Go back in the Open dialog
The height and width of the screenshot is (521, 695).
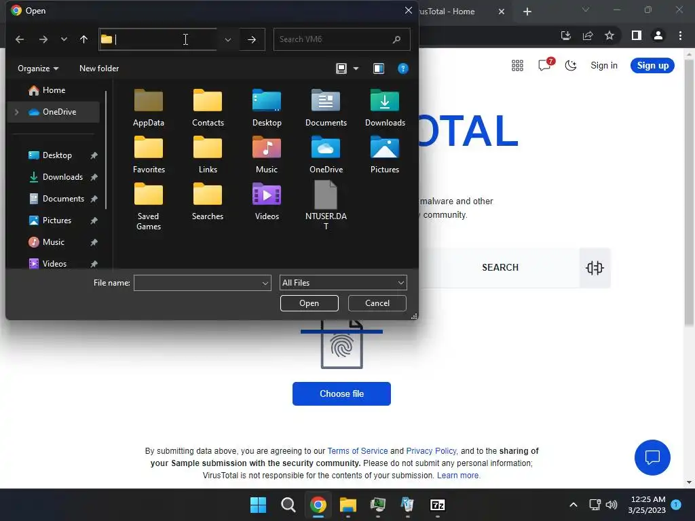pos(20,39)
